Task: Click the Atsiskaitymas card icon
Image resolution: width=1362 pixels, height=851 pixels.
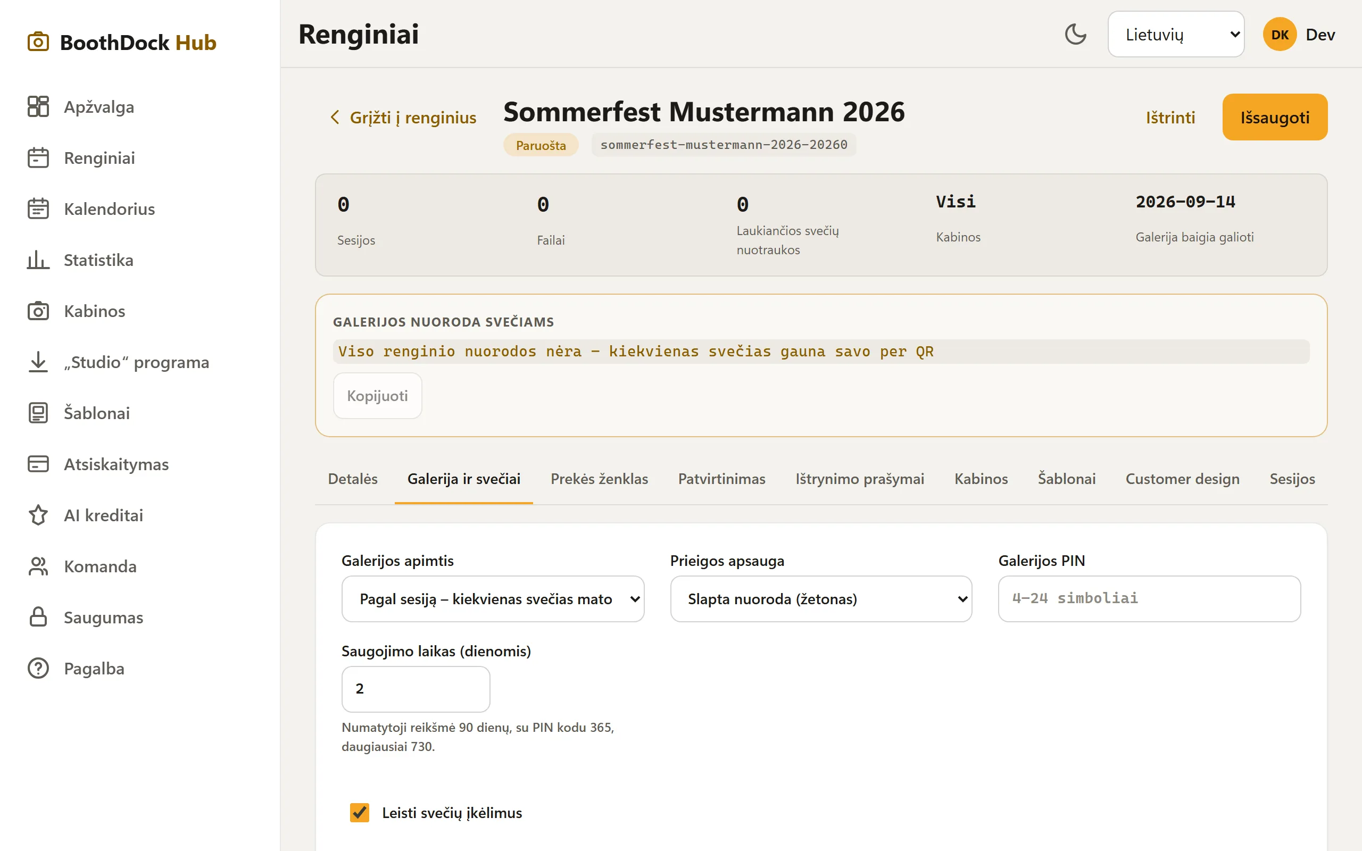Action: 38,464
